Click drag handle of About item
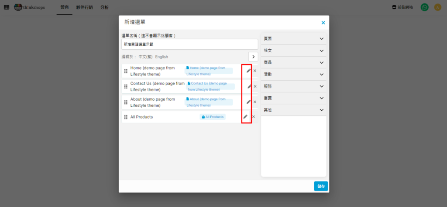Viewport: 447px width, 207px height. 126,102
